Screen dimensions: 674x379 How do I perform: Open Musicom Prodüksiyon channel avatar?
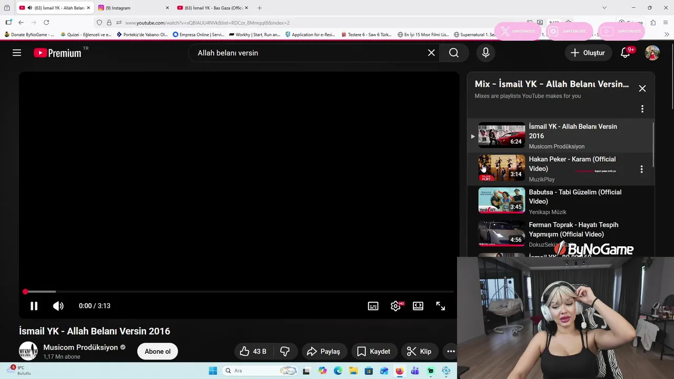pyautogui.click(x=28, y=351)
